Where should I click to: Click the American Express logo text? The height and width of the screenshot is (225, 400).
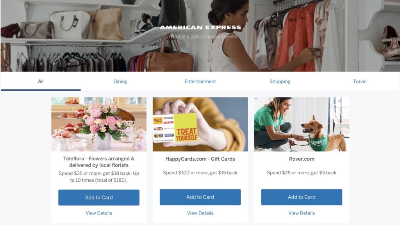[200, 27]
